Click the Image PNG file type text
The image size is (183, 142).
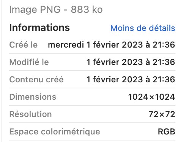click(x=35, y=10)
